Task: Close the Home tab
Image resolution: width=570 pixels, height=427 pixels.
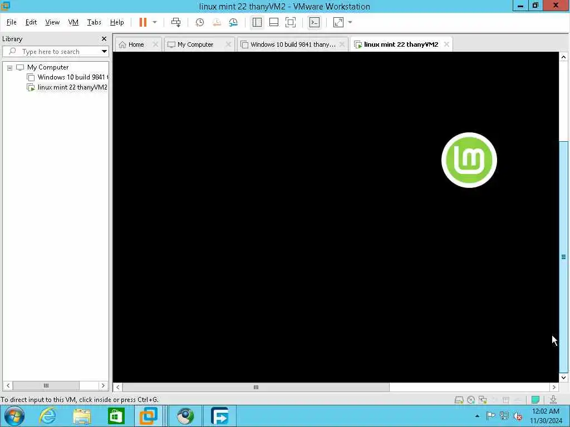Action: click(155, 44)
